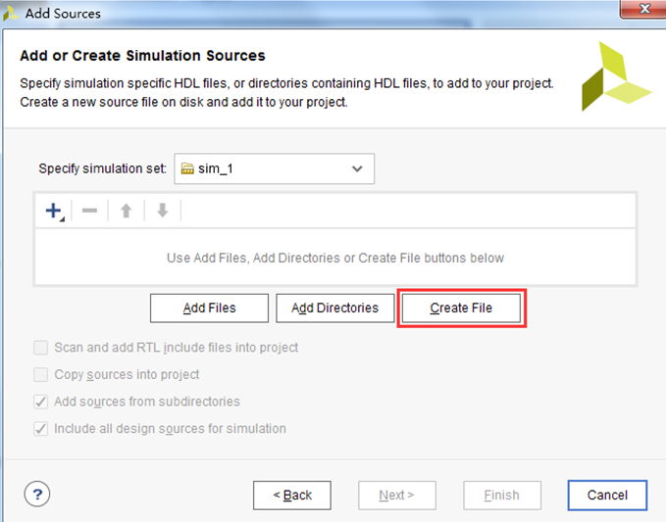Click the Move Up arrow icon
This screenshot has height=522, width=666.
tap(127, 211)
